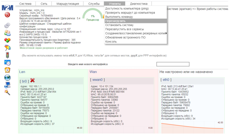Screen dimensions: 229x137
Task: Open the gears settings icon in sidebar
Action: [8, 25]
